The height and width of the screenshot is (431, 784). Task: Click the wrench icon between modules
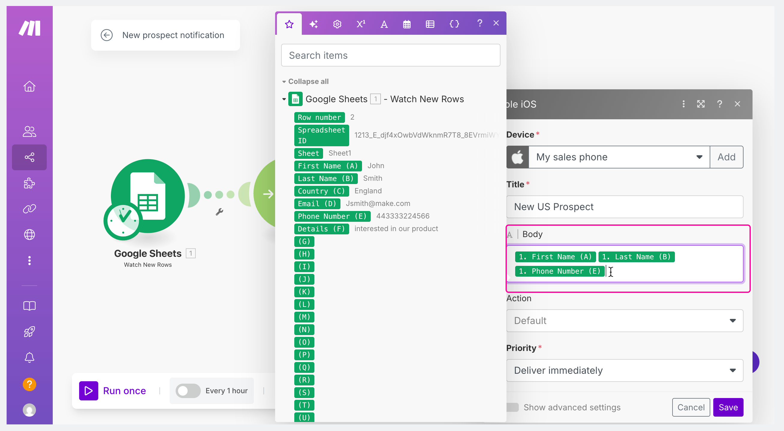219,212
